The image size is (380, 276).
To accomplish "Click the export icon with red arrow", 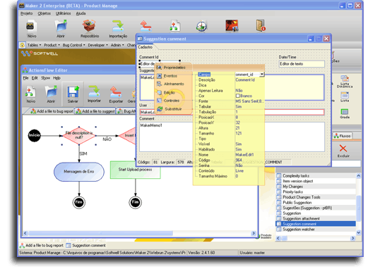I will click(x=146, y=26).
